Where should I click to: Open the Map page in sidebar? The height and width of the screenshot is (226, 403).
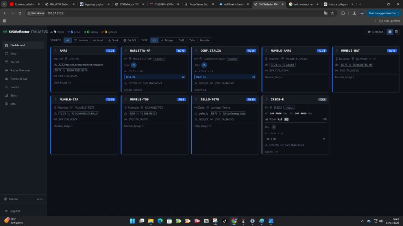tap(23, 53)
